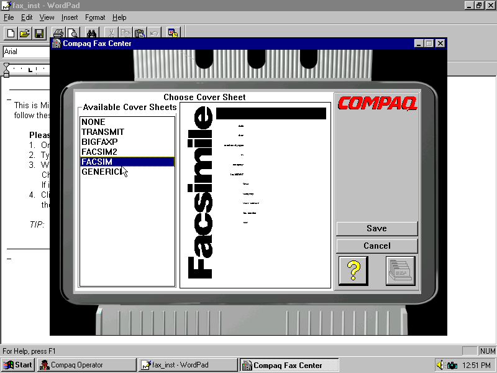The width and height of the screenshot is (497, 373).
Task: Click the WordPad ruler indent marker
Action: click(6, 70)
